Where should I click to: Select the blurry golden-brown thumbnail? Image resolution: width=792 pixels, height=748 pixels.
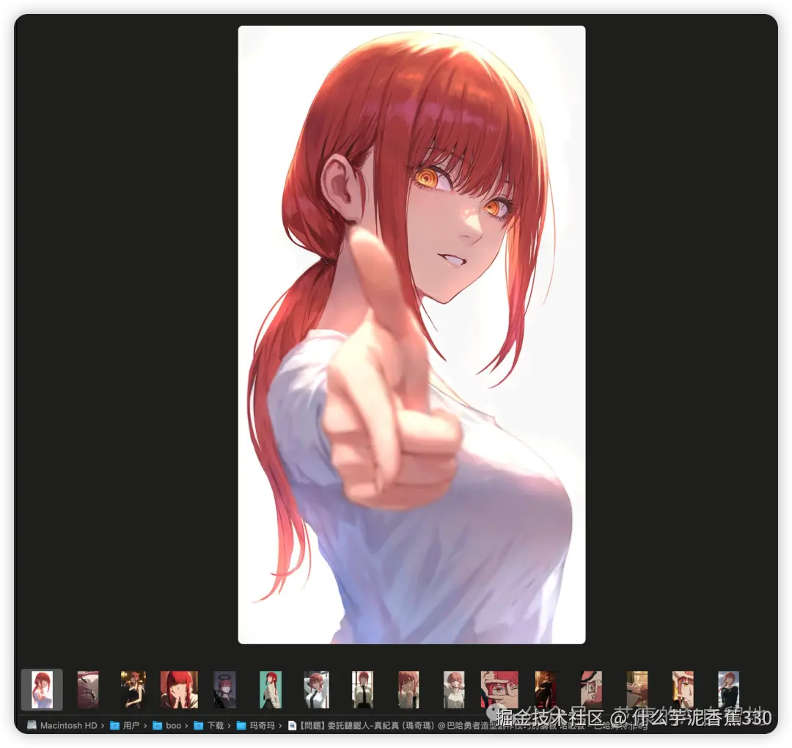[x=637, y=689]
